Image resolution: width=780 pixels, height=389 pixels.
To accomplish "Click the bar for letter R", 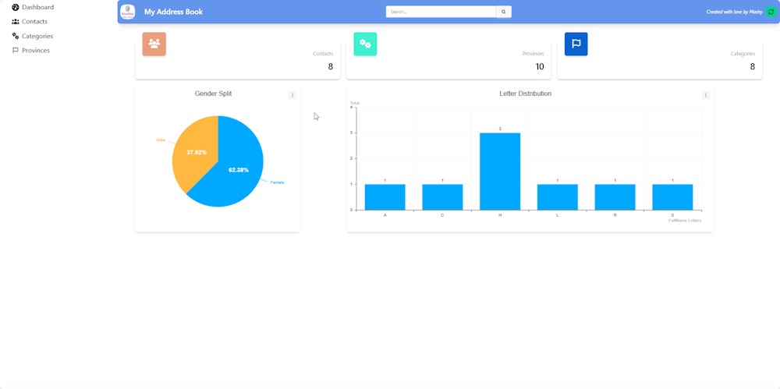I will pos(615,197).
